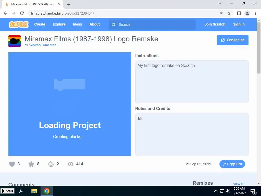261x196 pixels.
Task: Click the loading project player area
Action: point(70,104)
